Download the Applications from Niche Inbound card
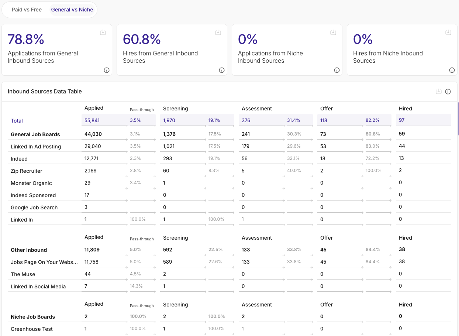Screen dimensions: 459x336 (x=333, y=32)
